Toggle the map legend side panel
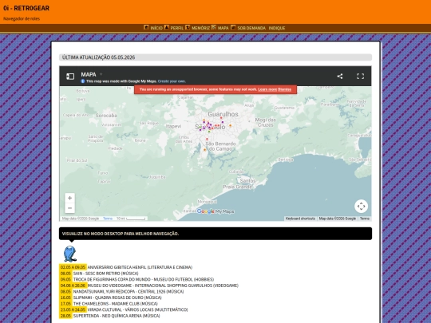 70,77
